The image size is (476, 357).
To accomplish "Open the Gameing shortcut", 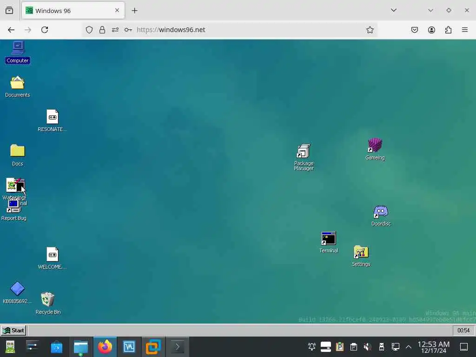I will coord(375,149).
